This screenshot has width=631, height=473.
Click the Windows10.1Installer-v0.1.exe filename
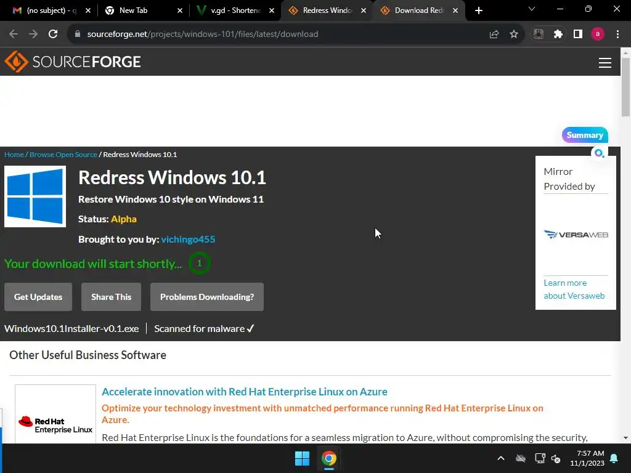click(x=71, y=329)
